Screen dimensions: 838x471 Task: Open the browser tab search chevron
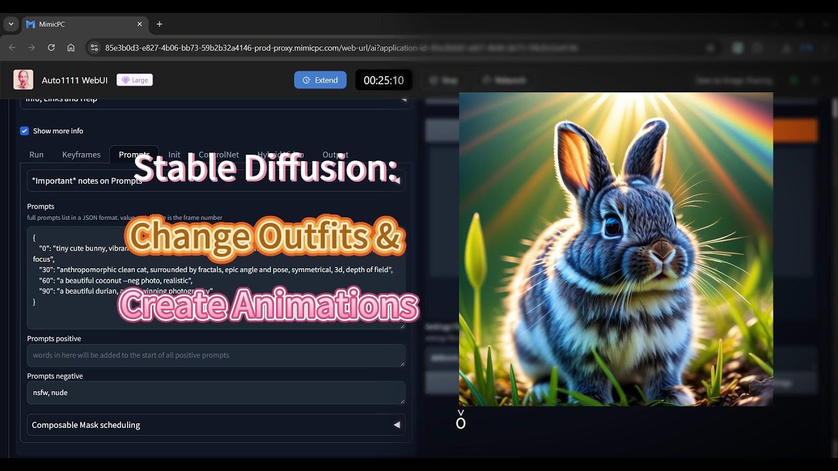coord(10,24)
